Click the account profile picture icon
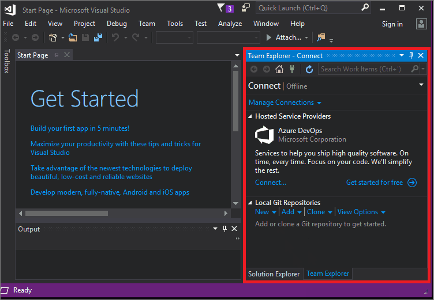The width and height of the screenshot is (434, 300). point(421,24)
